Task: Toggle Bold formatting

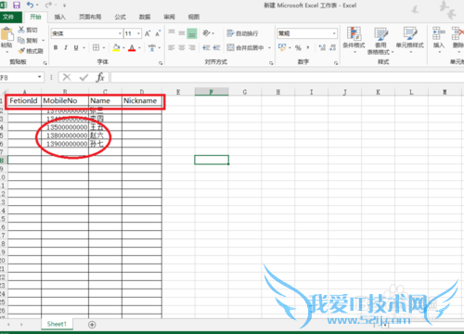Action: tap(56, 47)
